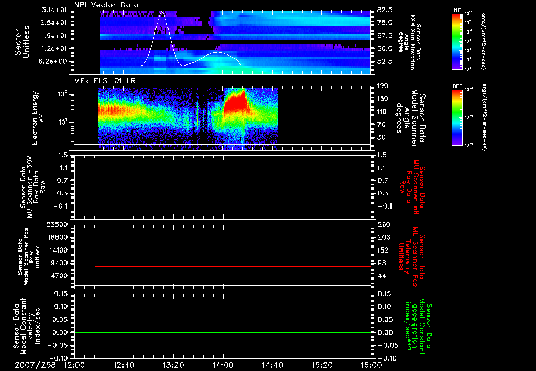Click the 3.1e+01 sector tick label
536x371 pixels.
[55, 10]
